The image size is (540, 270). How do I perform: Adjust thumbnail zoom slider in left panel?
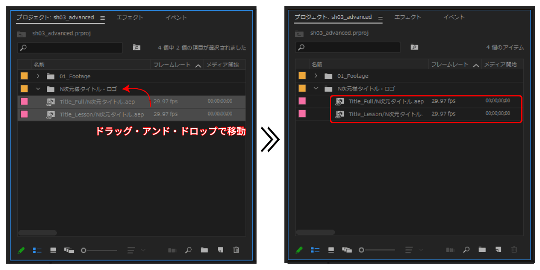(99, 250)
